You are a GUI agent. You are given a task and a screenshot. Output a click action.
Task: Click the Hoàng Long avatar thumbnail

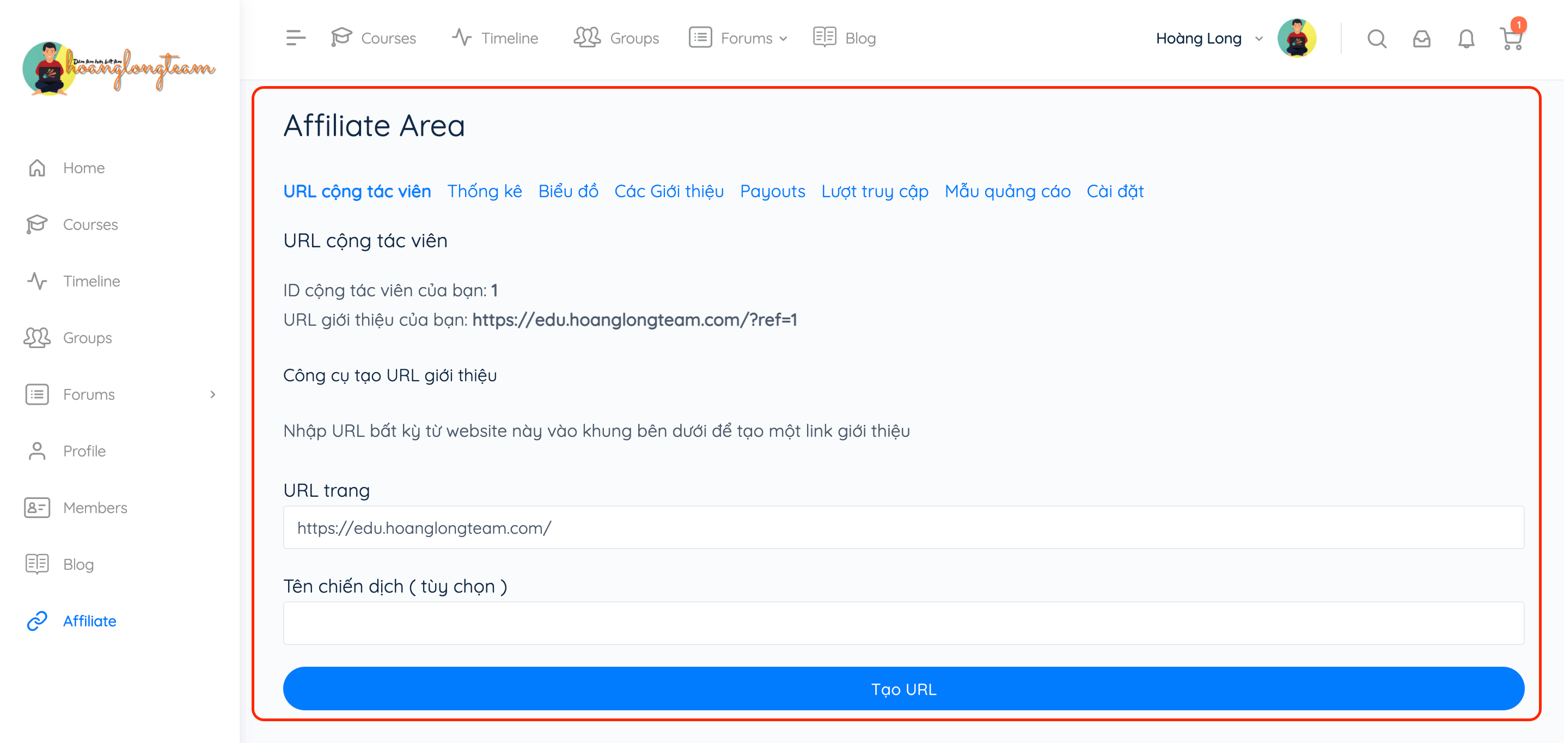pos(1296,38)
